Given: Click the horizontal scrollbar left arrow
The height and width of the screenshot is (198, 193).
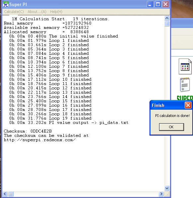Looking at the screenshot, I should point(5,194).
